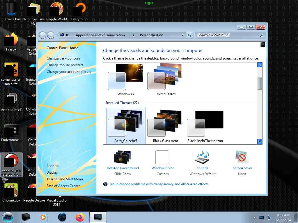The width and height of the screenshot is (298, 223).
Task: Open Desktop Background slide show settings
Action: 123,163
